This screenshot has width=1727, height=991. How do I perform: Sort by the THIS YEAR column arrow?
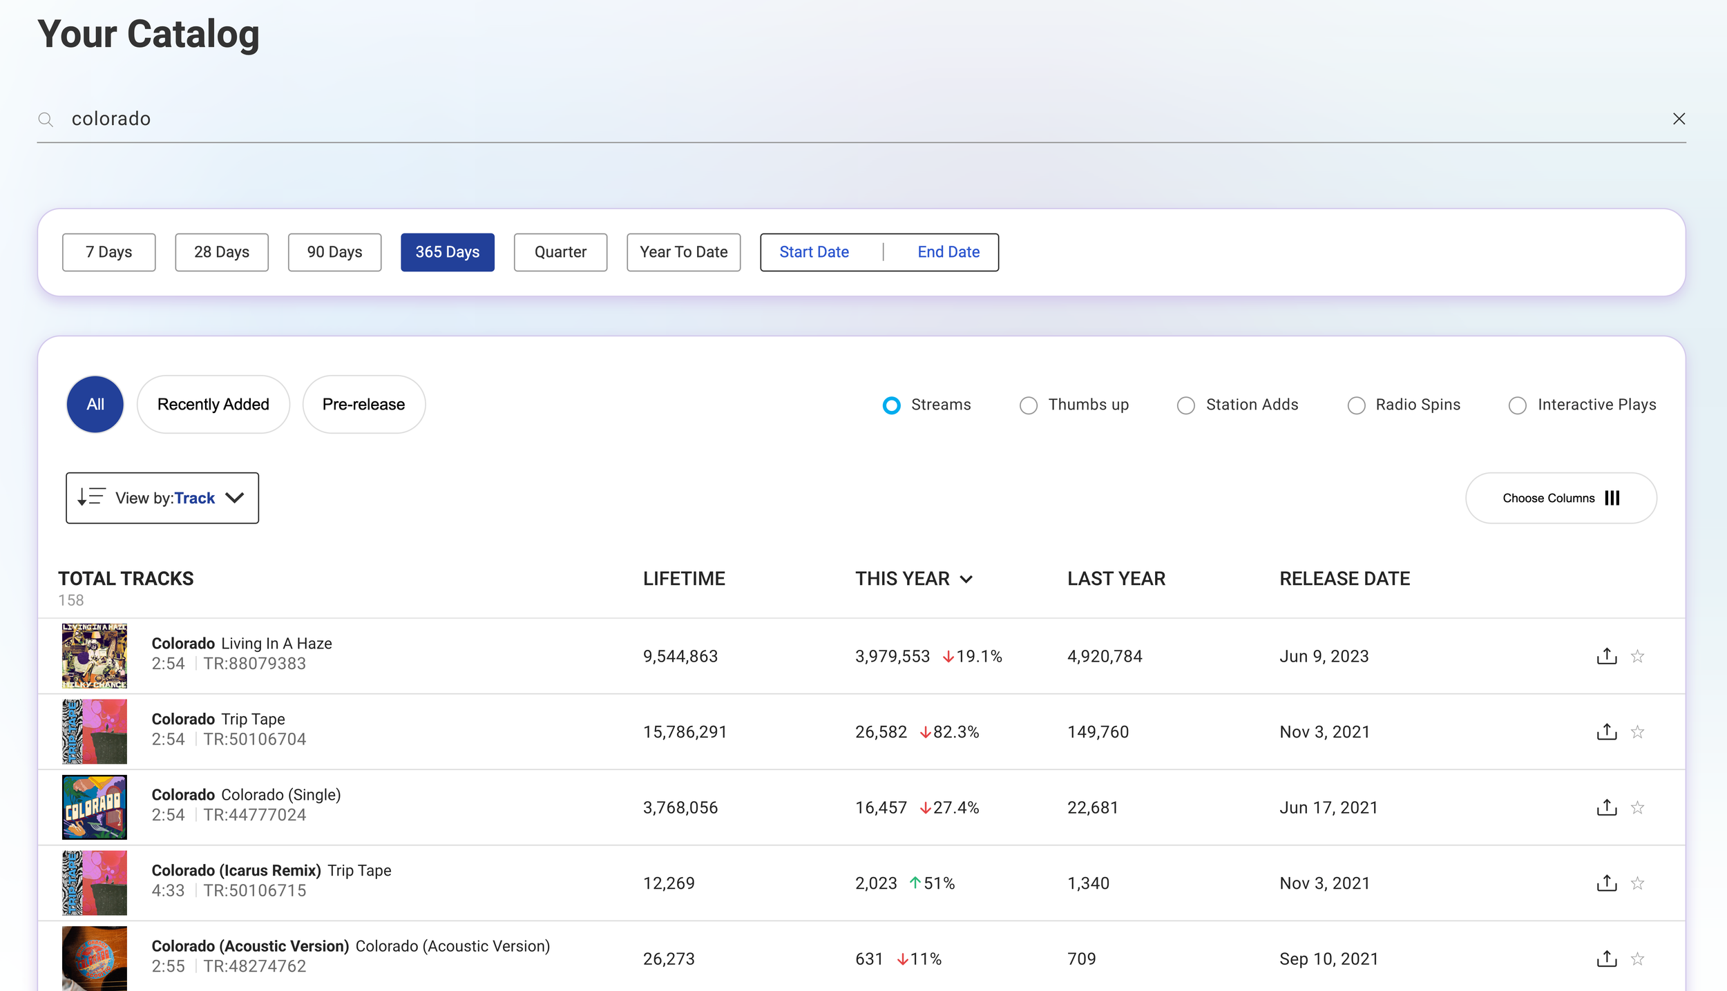pyautogui.click(x=966, y=579)
